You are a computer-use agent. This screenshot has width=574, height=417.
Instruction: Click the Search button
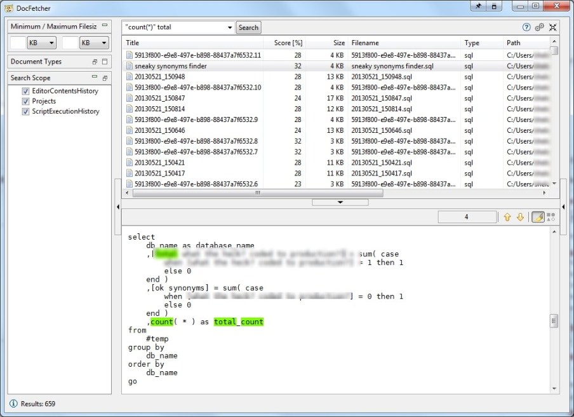point(248,27)
